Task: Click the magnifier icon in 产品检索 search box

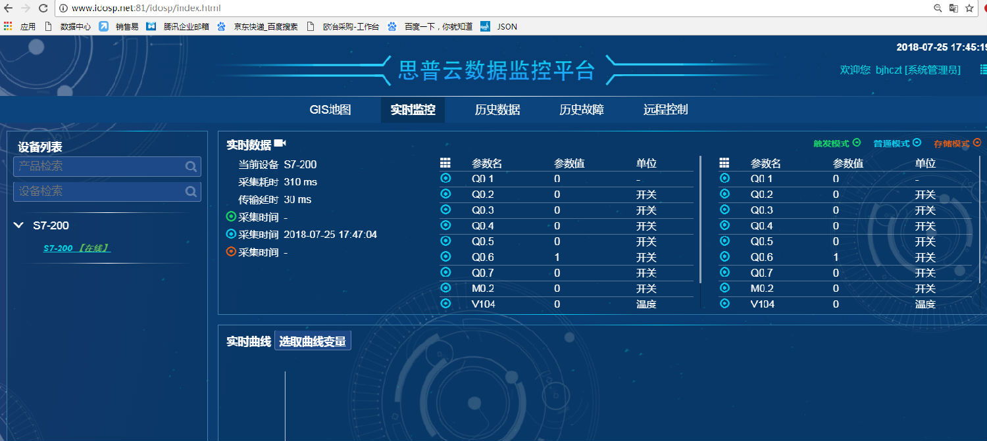Action: pos(191,166)
